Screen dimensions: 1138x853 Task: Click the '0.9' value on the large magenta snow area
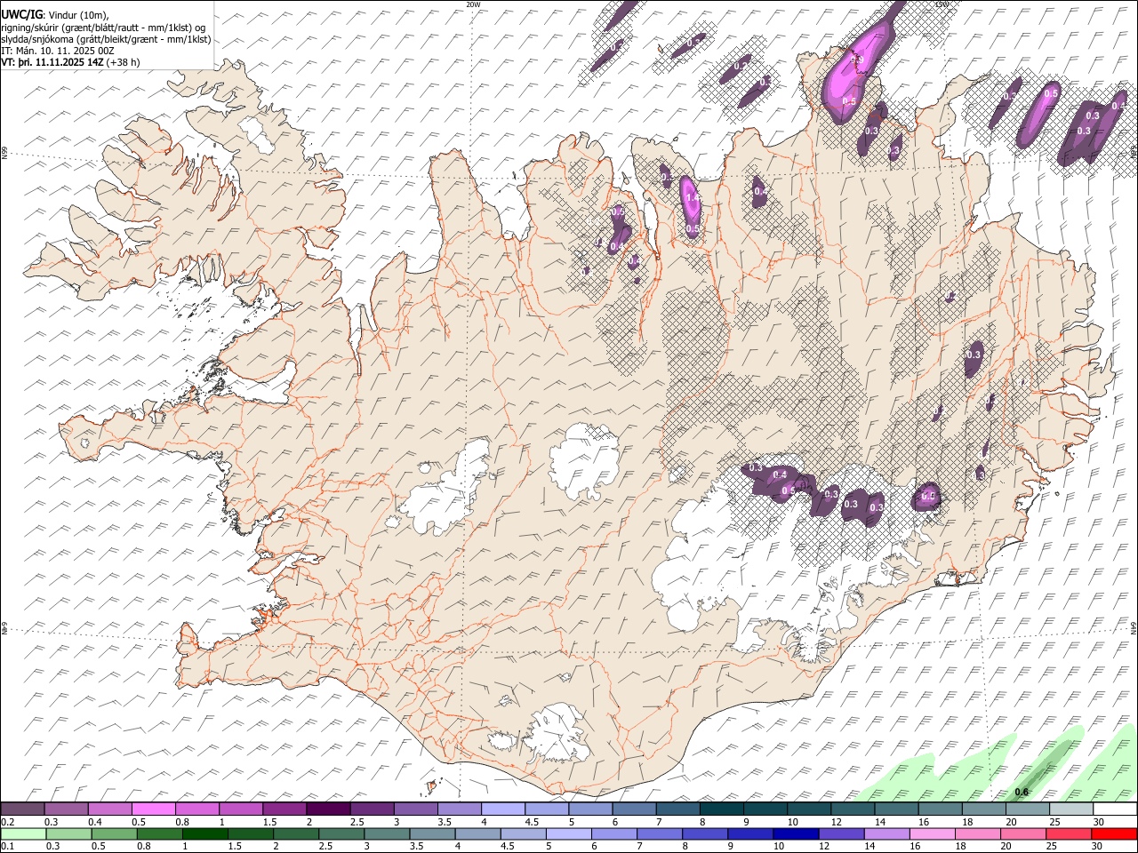(x=857, y=60)
